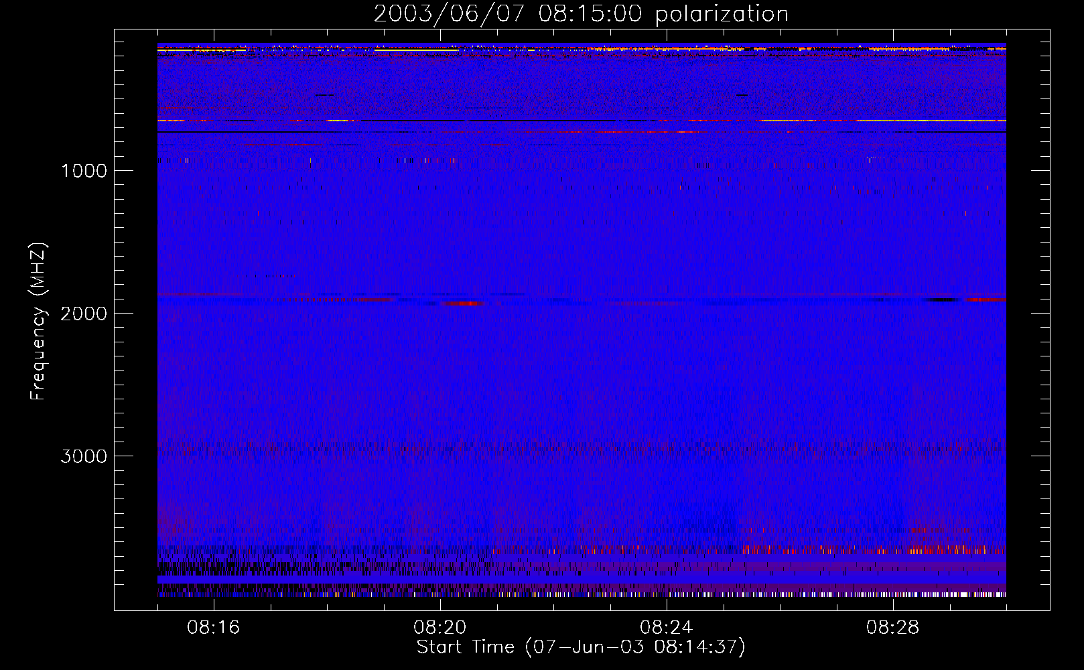Click the 1000 frequency tick label
This screenshot has height=670, width=1084.
coord(84,171)
